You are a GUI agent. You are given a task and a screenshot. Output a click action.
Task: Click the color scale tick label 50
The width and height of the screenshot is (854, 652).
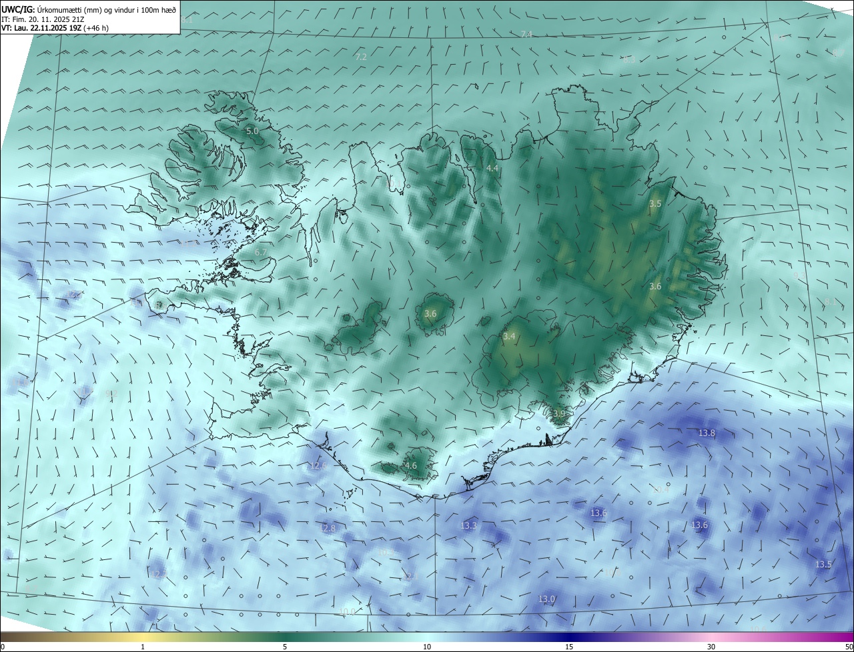click(x=849, y=647)
